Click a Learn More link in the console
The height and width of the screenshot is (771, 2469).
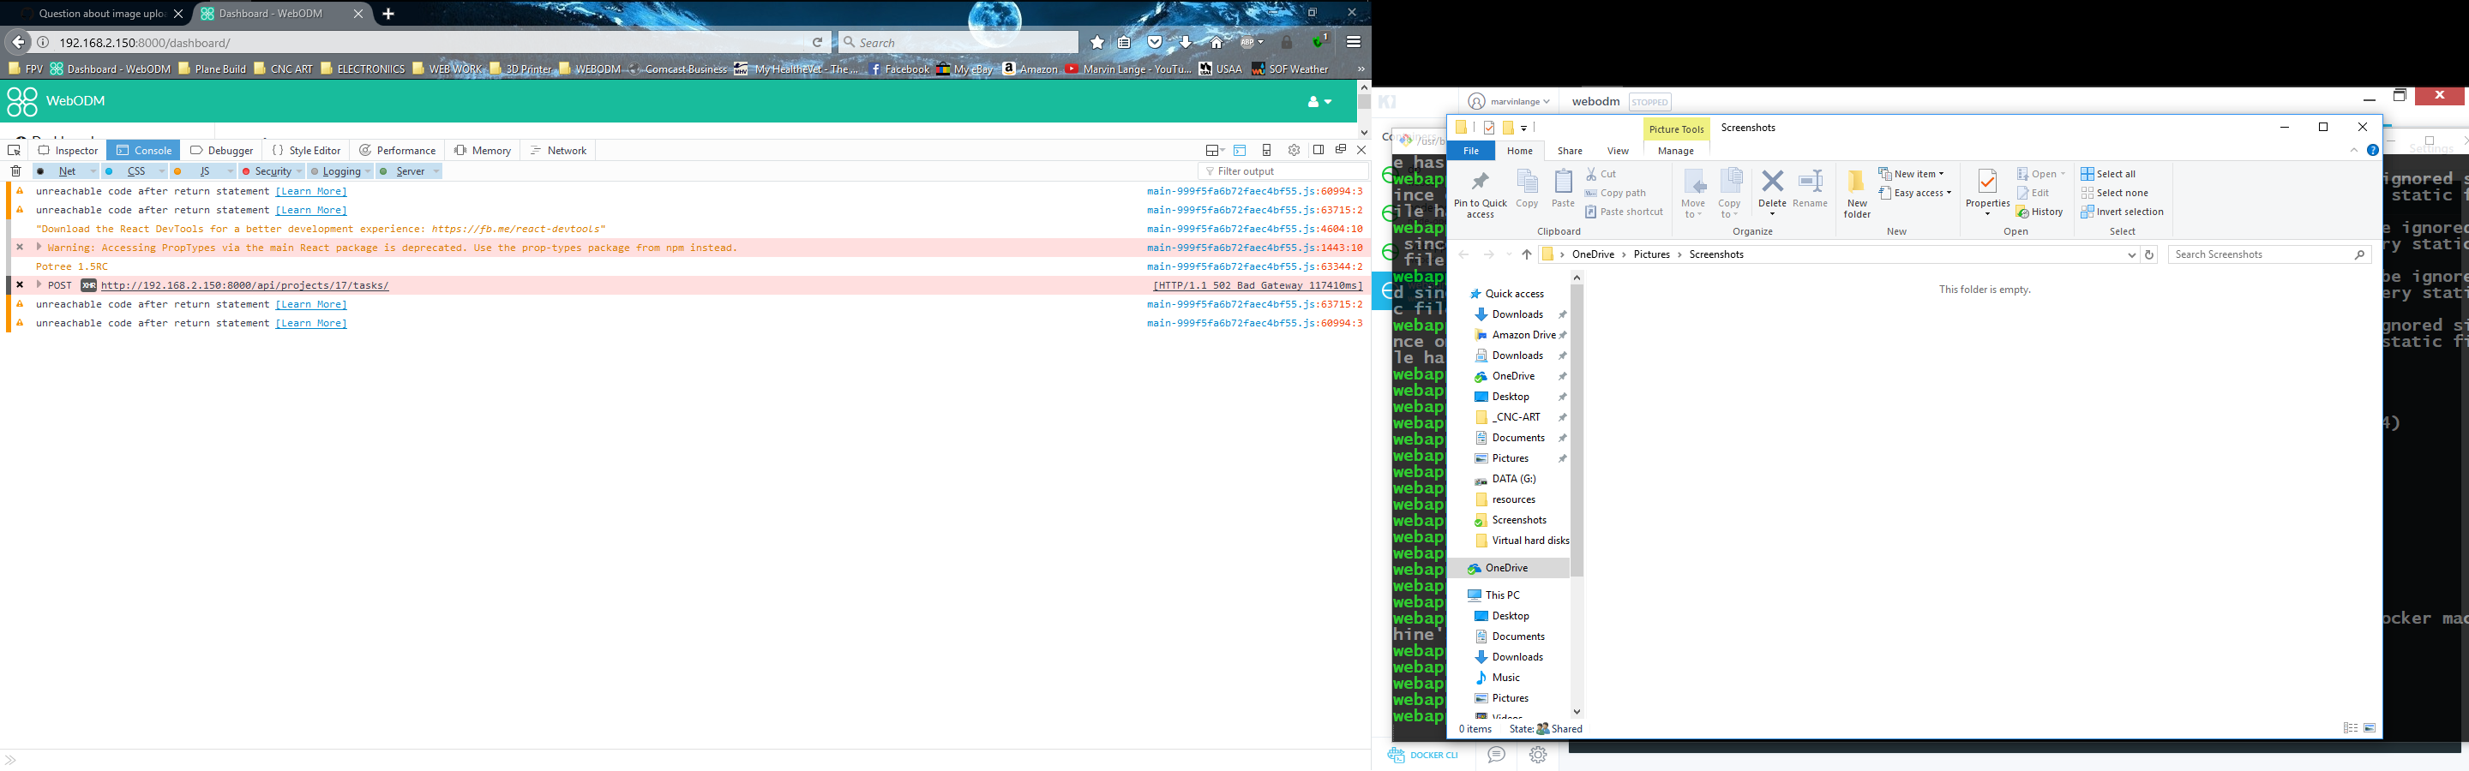tap(309, 190)
